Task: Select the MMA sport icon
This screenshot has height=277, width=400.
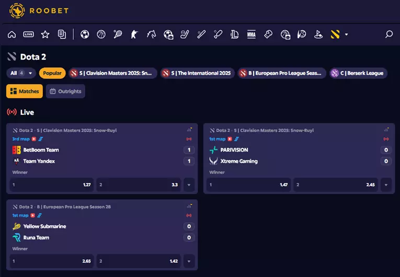Action: click(252, 34)
